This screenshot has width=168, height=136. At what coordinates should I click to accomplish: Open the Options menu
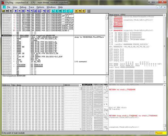click(40, 7)
